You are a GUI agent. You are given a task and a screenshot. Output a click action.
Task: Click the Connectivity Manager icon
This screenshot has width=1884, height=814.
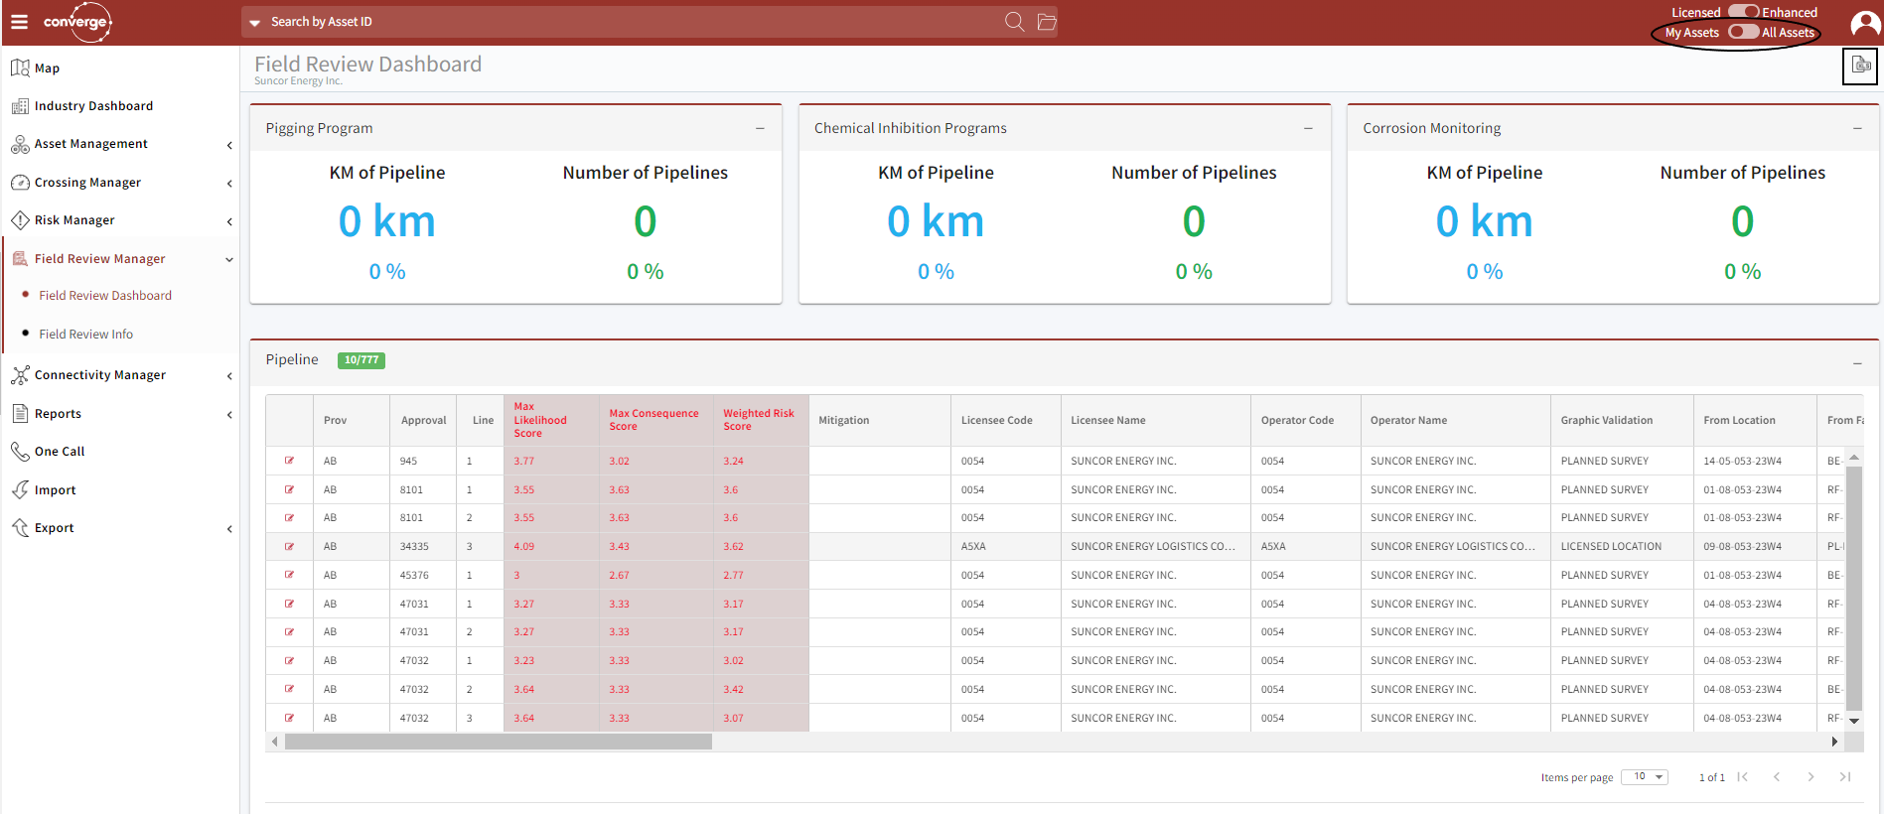click(x=20, y=375)
